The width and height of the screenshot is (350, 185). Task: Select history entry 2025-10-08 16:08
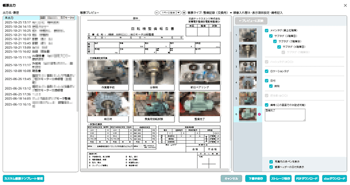40,71
